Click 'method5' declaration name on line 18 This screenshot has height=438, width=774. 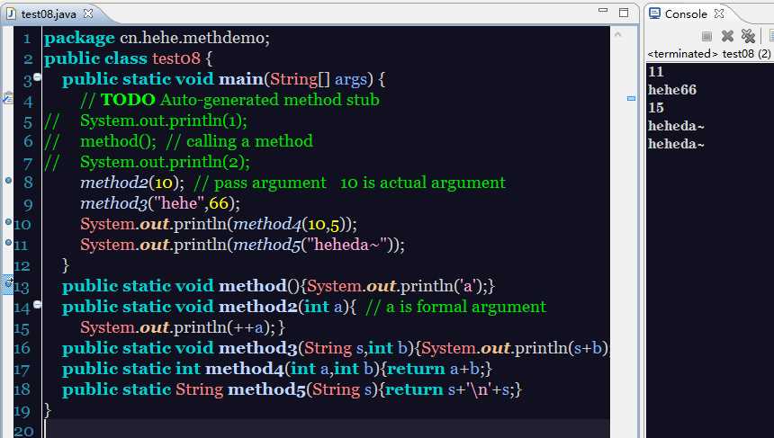coord(267,389)
